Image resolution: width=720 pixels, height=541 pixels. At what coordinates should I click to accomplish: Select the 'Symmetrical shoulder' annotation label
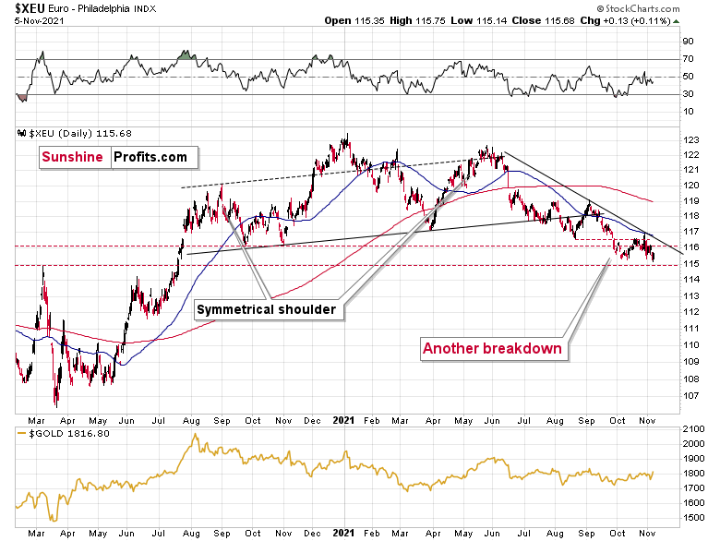point(266,309)
